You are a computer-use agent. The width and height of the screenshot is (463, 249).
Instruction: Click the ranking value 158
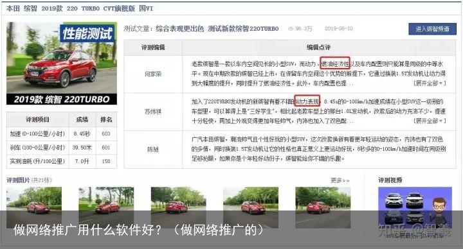(106, 161)
